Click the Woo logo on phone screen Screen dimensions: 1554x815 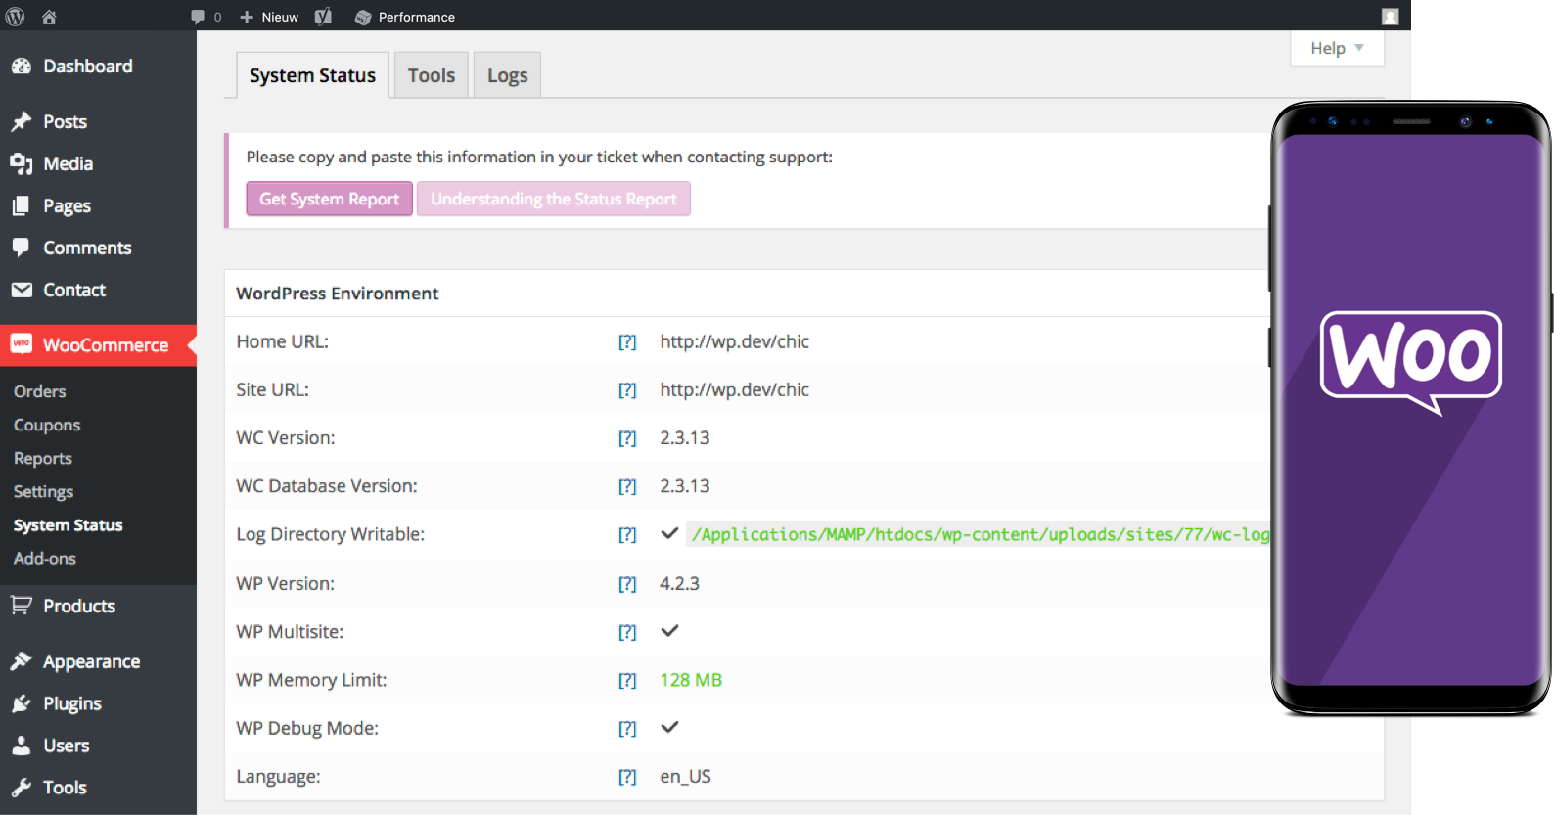(x=1411, y=362)
